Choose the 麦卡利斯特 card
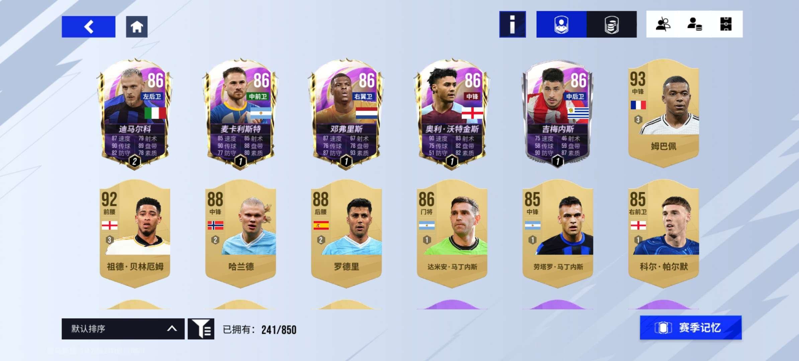This screenshot has height=361, width=799. [x=240, y=114]
